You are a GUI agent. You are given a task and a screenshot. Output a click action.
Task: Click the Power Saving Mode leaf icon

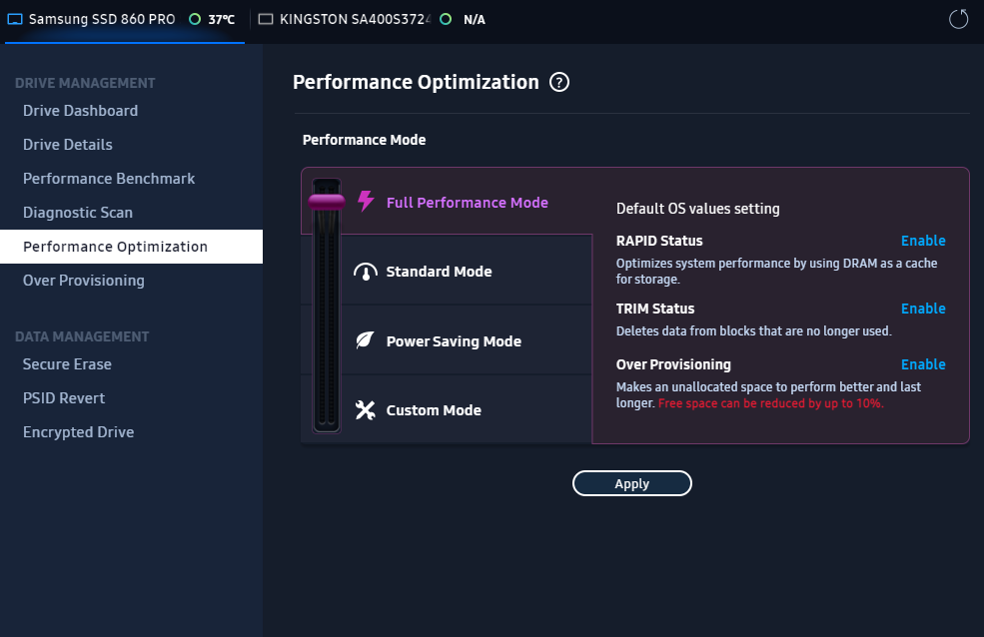pos(366,340)
